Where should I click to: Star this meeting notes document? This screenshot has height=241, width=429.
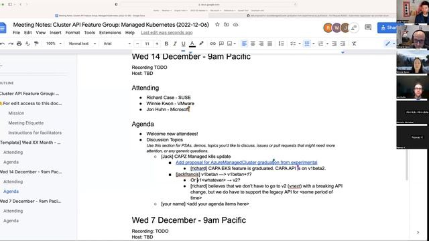(217, 25)
